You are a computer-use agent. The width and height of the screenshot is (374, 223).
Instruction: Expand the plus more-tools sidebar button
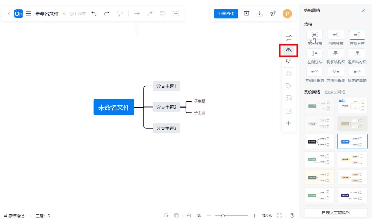click(289, 123)
